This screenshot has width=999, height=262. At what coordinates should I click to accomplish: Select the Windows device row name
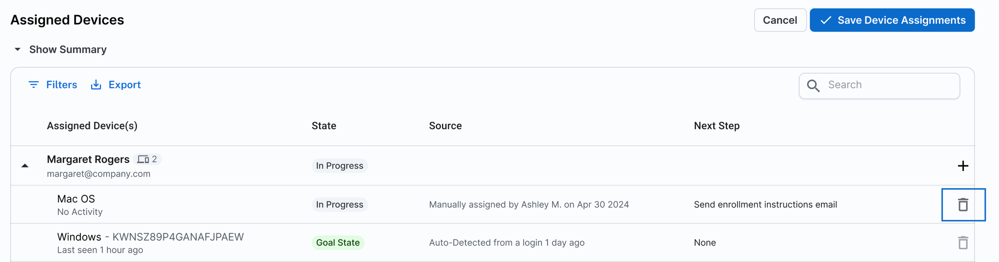pyautogui.click(x=79, y=237)
